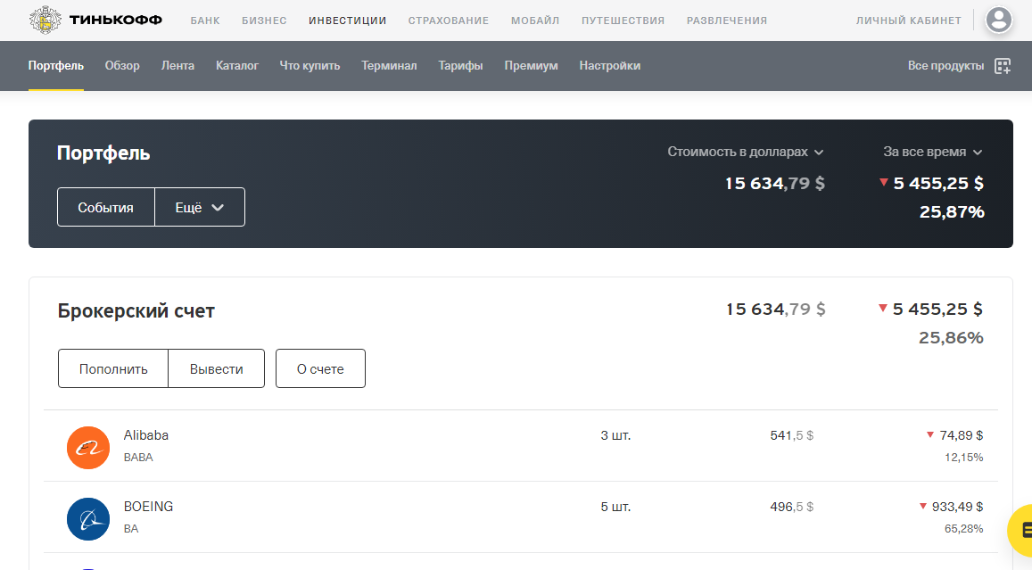Screen dimensions: 1032x570
Task: Expand the Ещё dropdown
Action: (200, 207)
